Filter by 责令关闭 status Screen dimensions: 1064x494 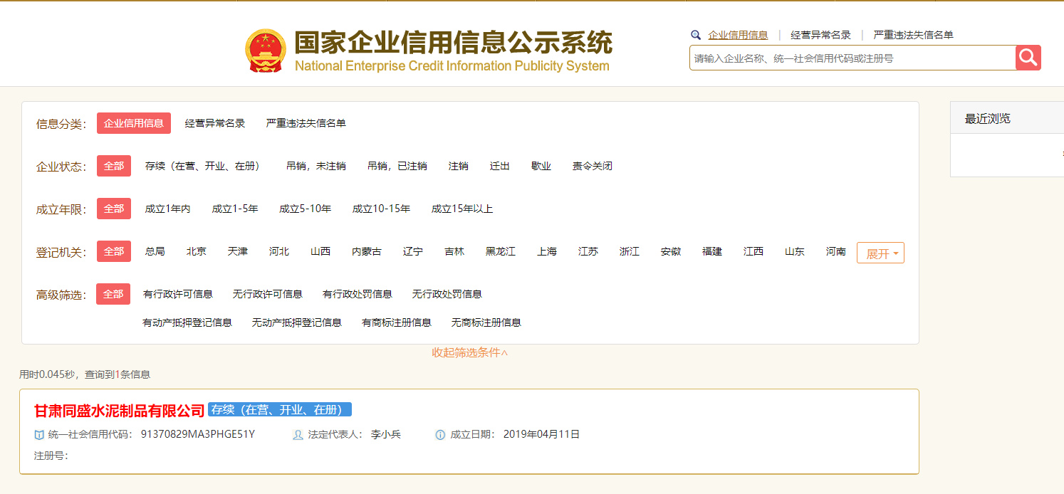pos(593,166)
